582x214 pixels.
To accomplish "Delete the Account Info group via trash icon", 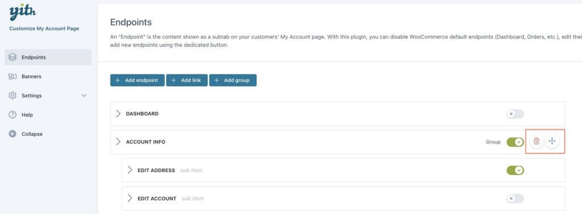I will tap(537, 141).
